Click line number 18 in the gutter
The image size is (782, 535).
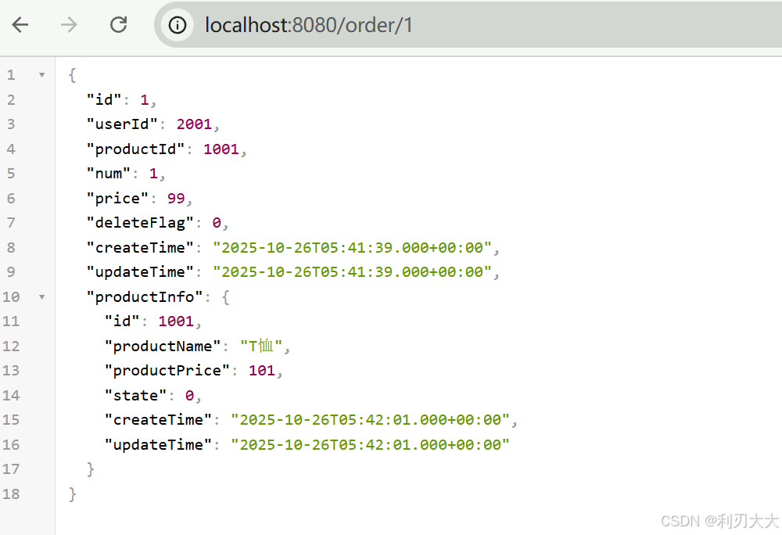pos(11,494)
